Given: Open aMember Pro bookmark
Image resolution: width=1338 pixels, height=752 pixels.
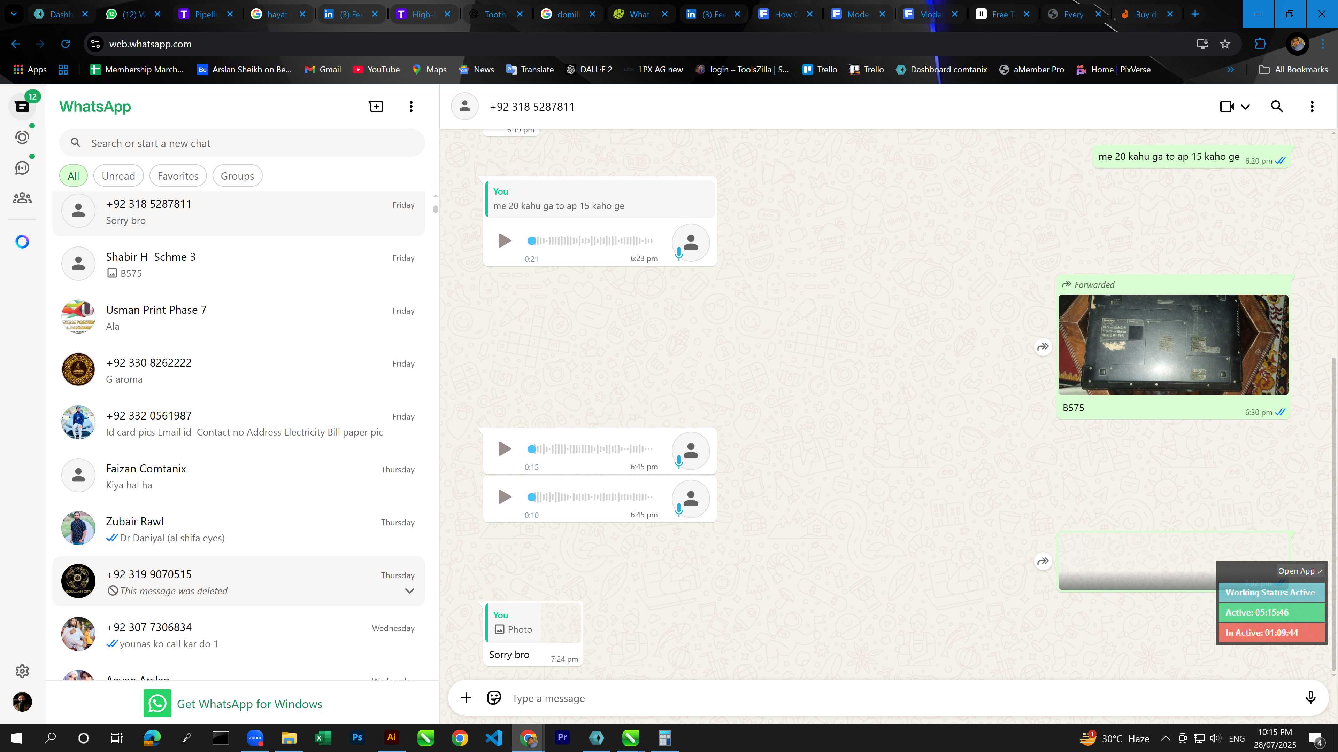Looking at the screenshot, I should tap(1031, 70).
